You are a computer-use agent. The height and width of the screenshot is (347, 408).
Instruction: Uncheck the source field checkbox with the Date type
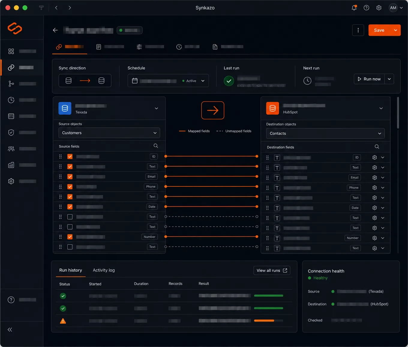pos(70,207)
